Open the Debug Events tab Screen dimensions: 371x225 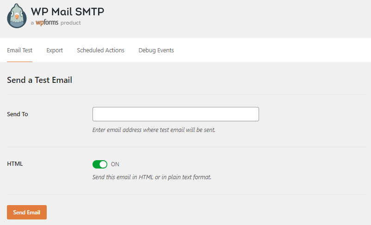pos(156,50)
